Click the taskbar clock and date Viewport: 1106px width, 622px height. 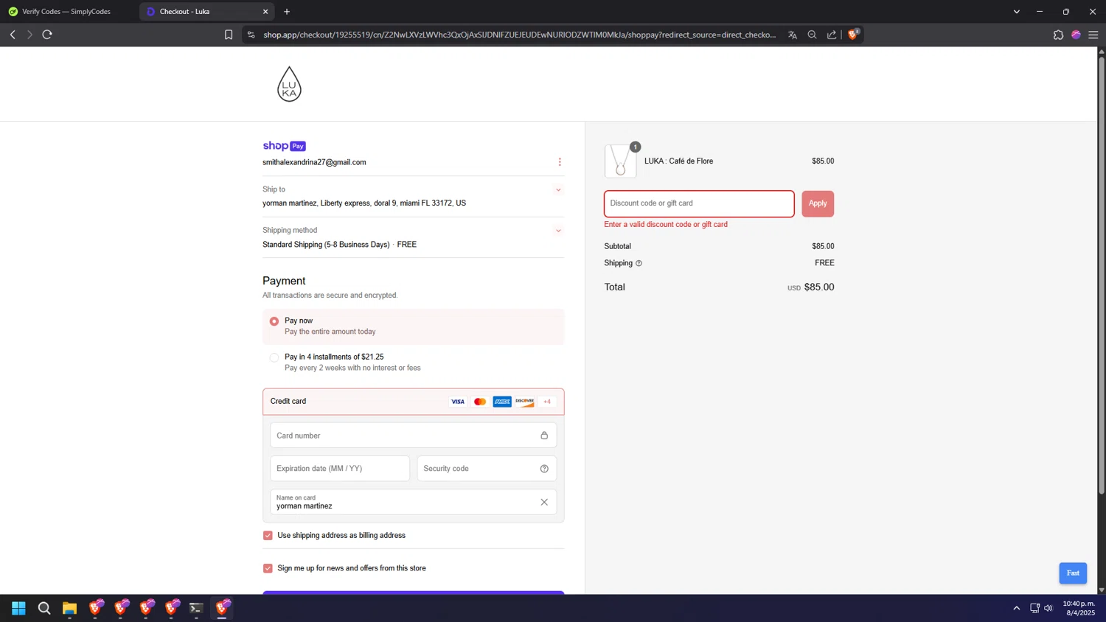[x=1080, y=608]
